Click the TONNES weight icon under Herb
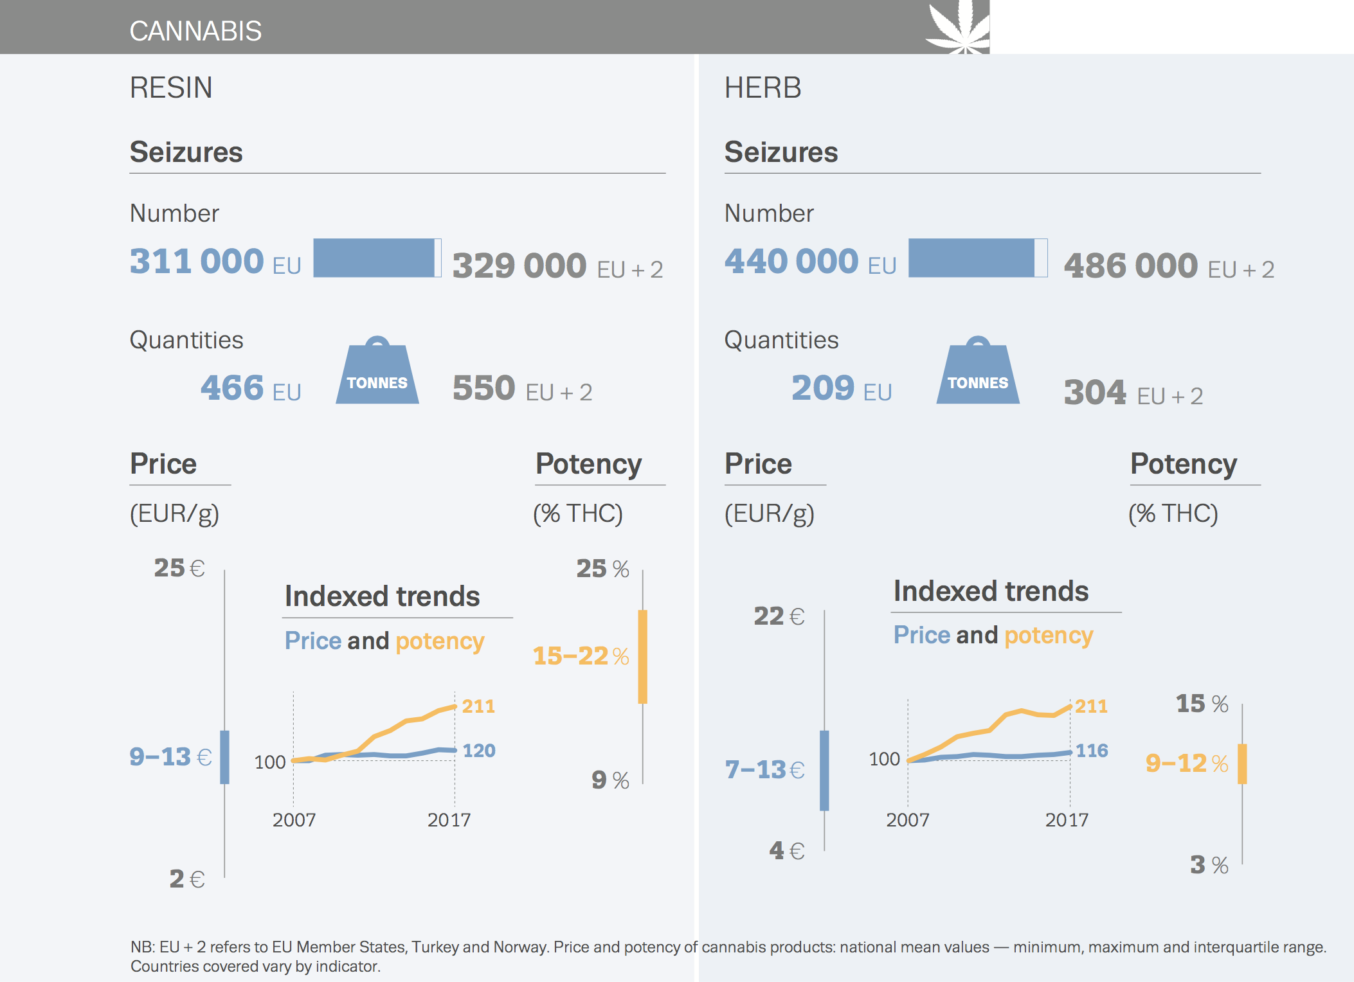 coord(978,374)
